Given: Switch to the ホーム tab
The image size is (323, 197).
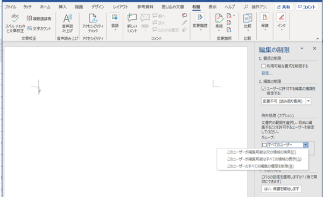Looking at the screenshot, I should coord(45,7).
